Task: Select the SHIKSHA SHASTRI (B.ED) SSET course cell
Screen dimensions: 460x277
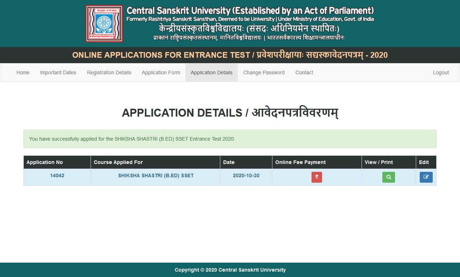Action: (x=156, y=176)
